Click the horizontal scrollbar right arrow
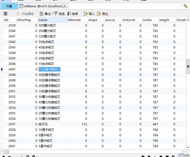The height and width of the screenshot is (157, 190). click(x=184, y=152)
